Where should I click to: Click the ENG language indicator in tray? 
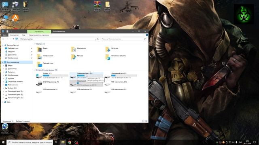[240, 142]
